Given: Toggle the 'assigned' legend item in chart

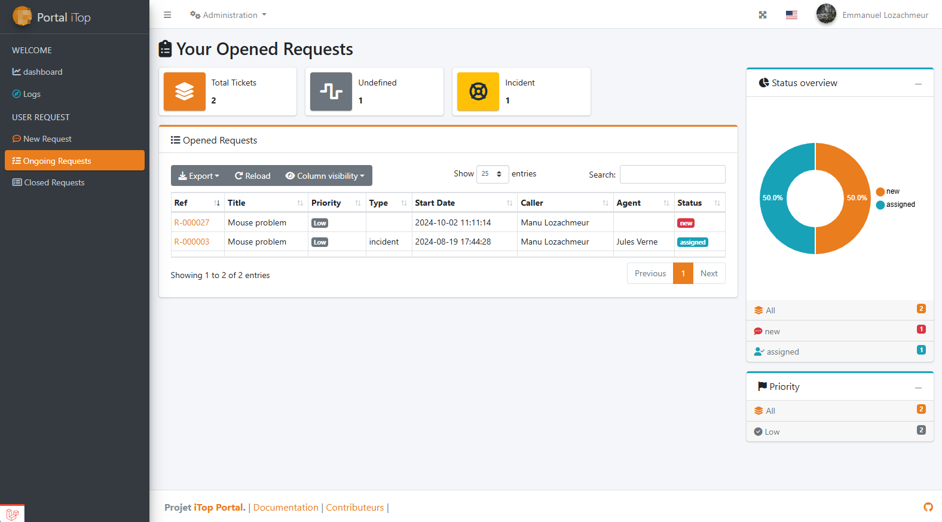Looking at the screenshot, I should click(x=895, y=204).
